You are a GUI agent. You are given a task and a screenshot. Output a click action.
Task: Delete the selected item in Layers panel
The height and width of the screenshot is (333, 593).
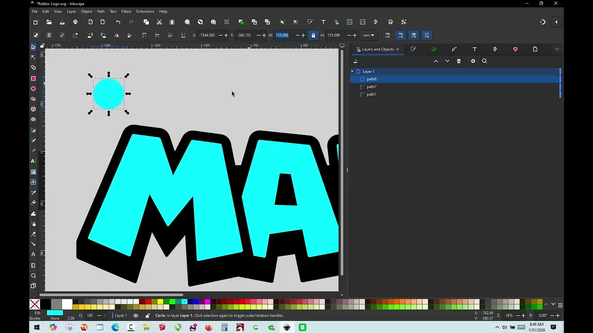click(x=459, y=61)
